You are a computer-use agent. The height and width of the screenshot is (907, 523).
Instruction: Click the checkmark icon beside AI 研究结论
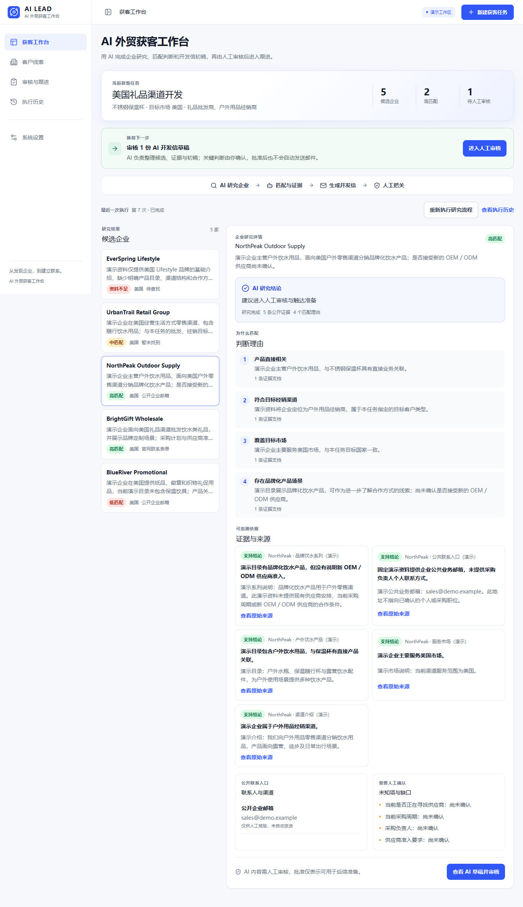tap(245, 288)
